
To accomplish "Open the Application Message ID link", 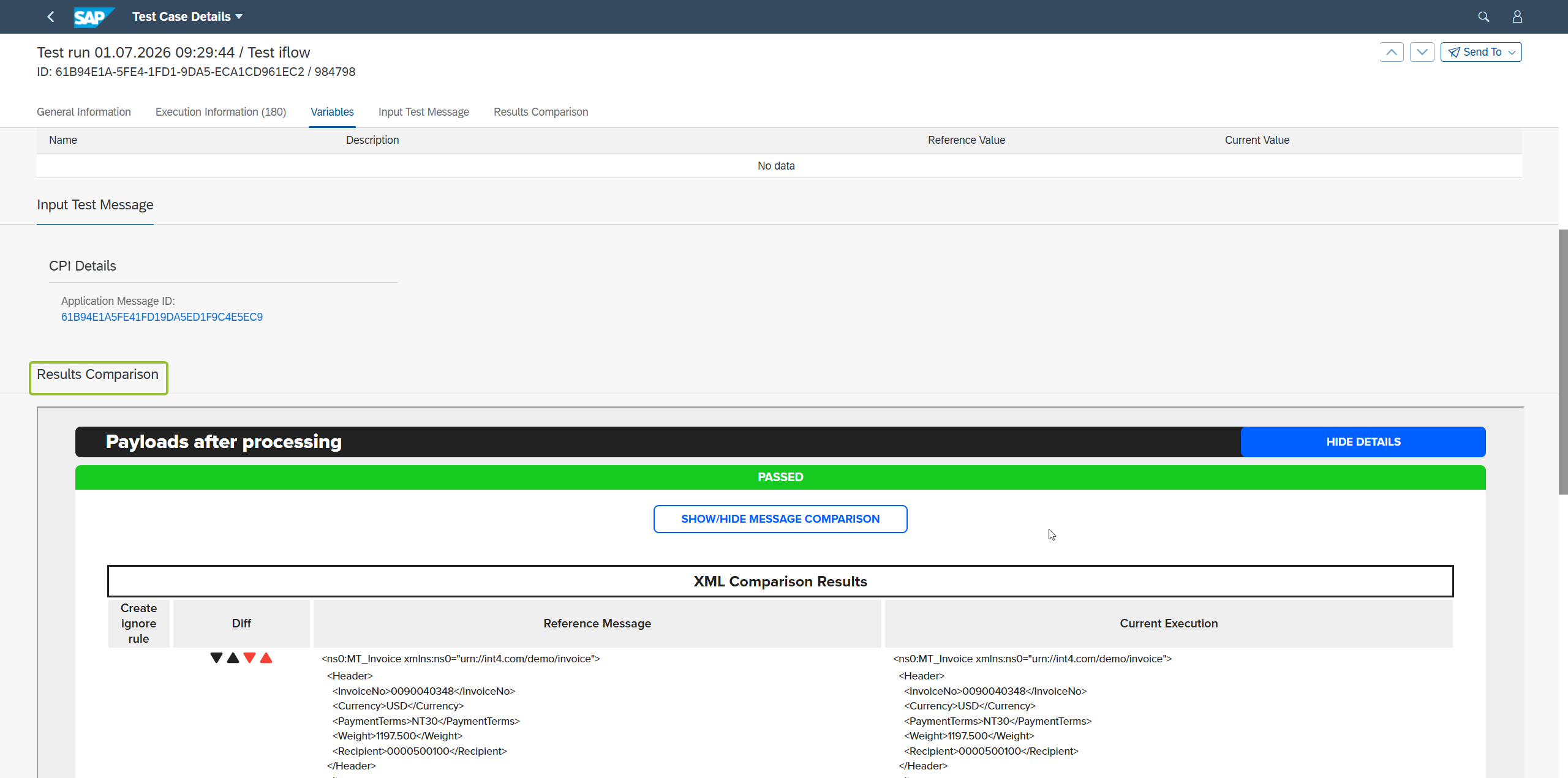I will [162, 317].
